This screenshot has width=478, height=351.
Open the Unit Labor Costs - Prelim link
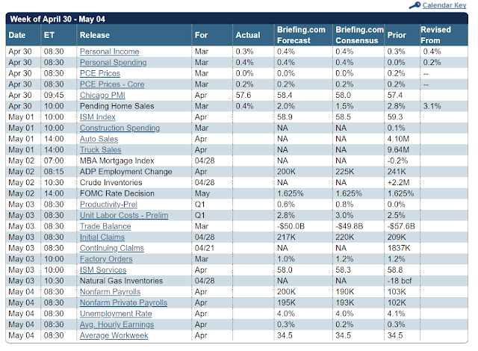pyautogui.click(x=124, y=215)
